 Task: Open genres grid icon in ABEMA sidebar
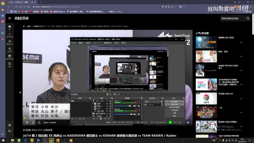pos(10,64)
